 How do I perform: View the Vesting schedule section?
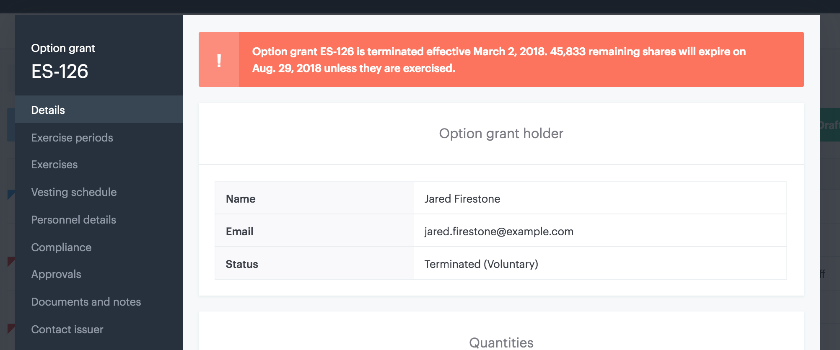(74, 192)
